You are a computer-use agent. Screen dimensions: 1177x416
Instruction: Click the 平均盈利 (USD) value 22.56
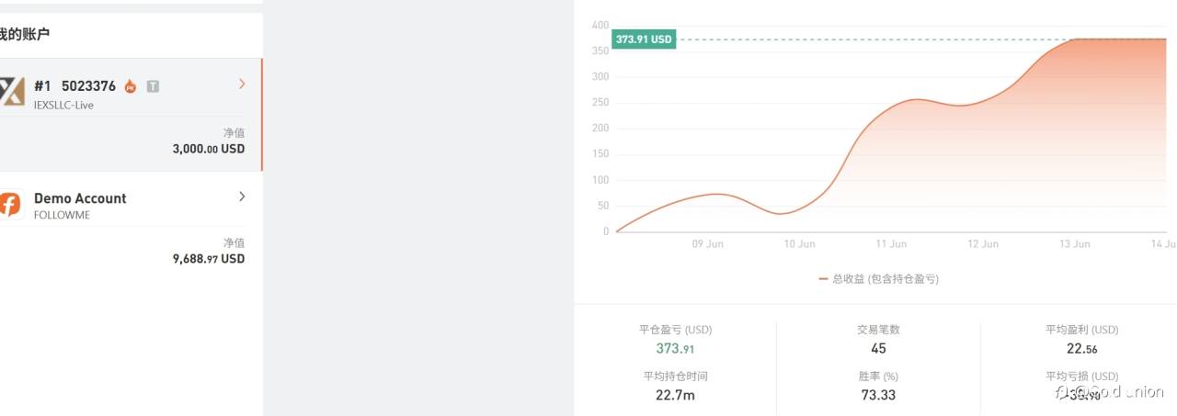1081,349
